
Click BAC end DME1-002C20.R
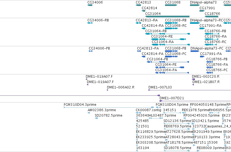point(205,77)
